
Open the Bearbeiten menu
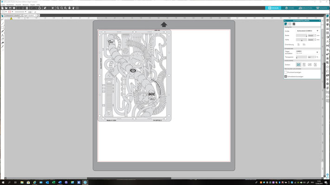coord(10,5)
